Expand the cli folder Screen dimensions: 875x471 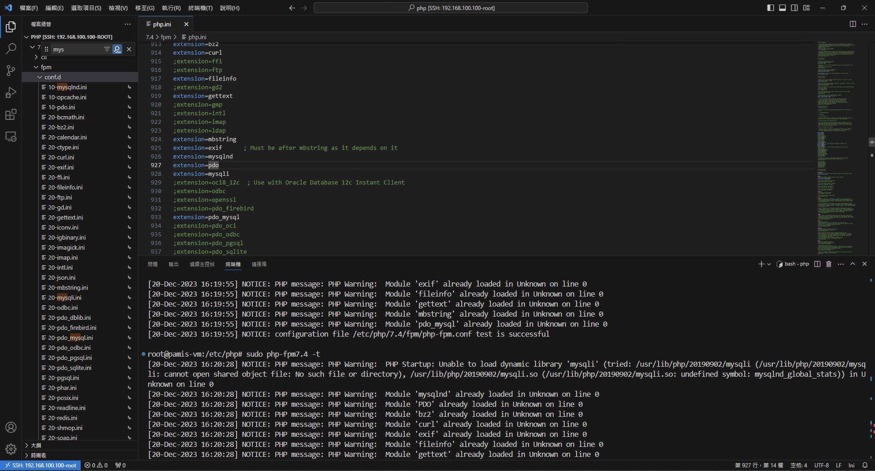(x=36, y=57)
